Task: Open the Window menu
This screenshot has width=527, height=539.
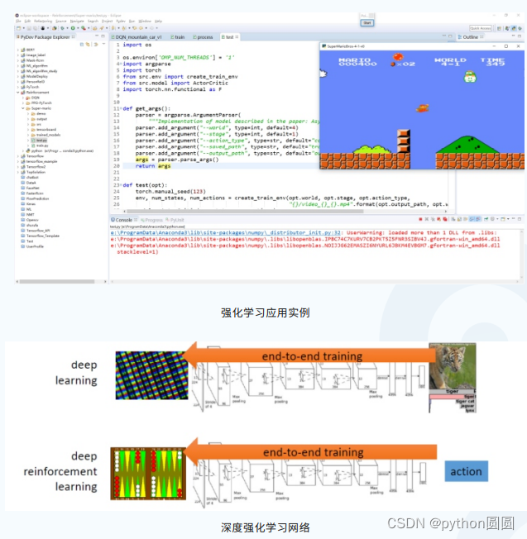Action: click(x=145, y=21)
